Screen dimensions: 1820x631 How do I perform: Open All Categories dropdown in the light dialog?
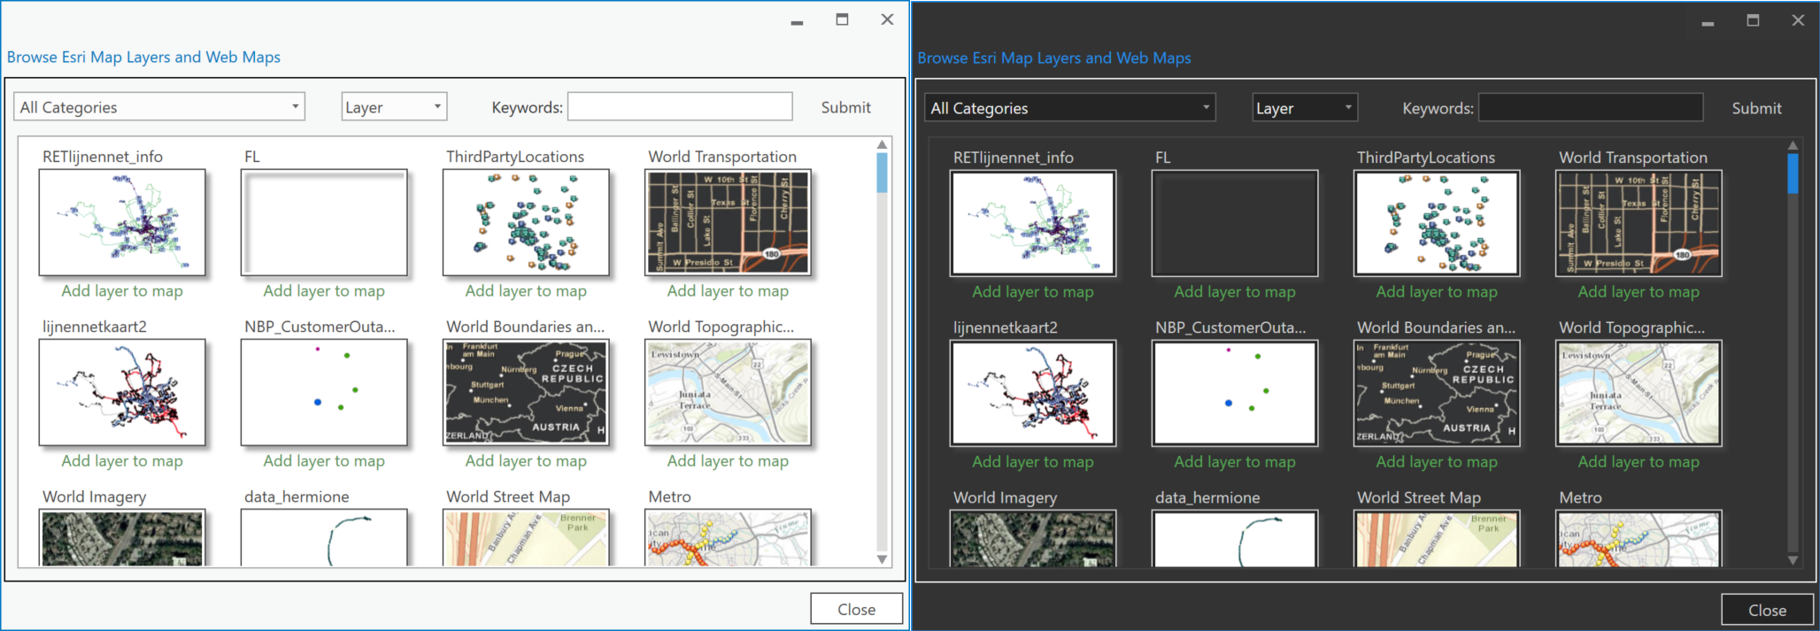coord(159,107)
